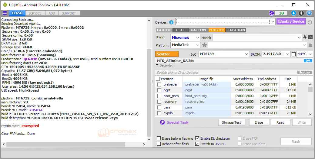Click the orange Scatter button
The height and width of the screenshot is (159, 315).
(x=167, y=54)
